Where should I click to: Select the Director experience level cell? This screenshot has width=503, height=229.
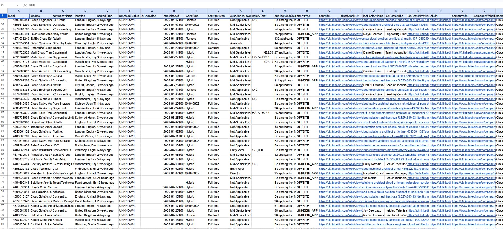pos(240,173)
